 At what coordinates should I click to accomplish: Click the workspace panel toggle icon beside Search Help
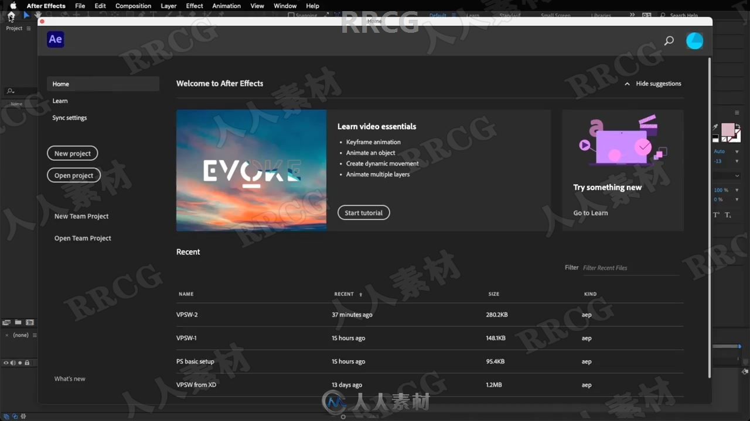point(647,16)
